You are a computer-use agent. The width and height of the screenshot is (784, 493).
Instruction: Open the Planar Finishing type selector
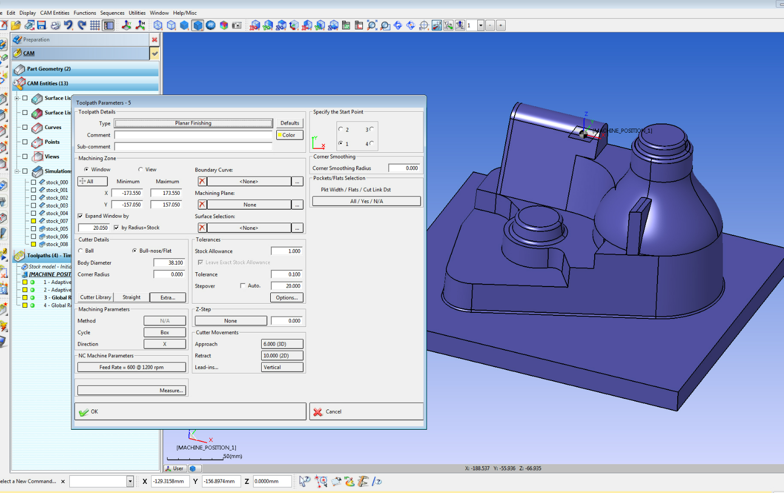pos(193,123)
